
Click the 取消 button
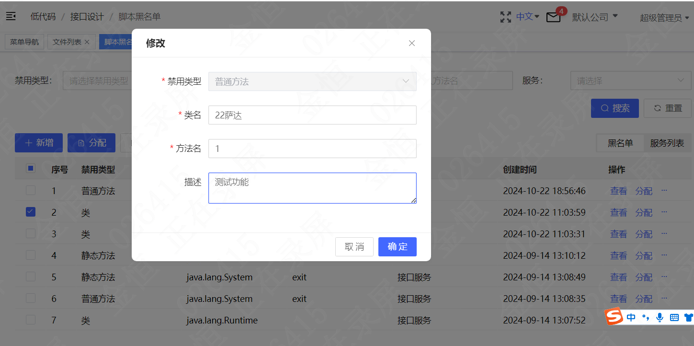[354, 247]
